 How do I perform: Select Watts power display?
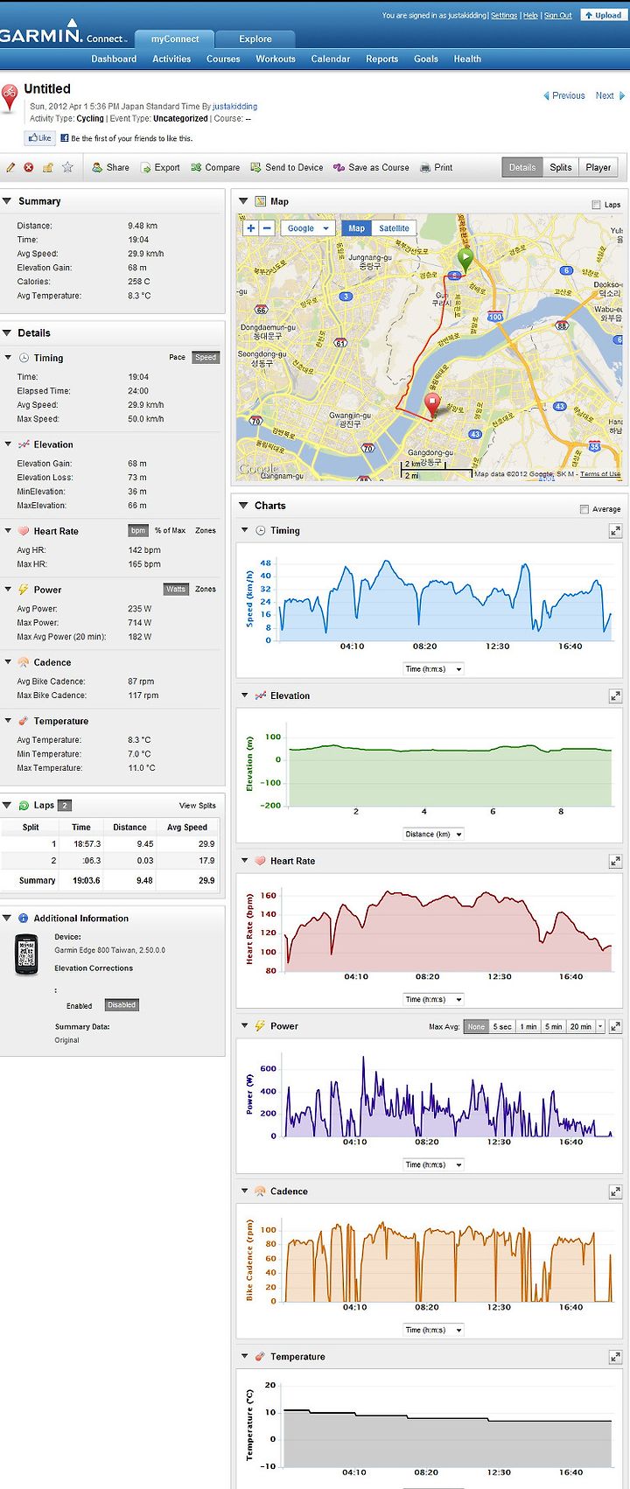(176, 589)
